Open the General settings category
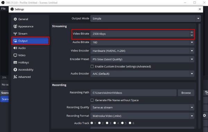 click(x=30, y=19)
